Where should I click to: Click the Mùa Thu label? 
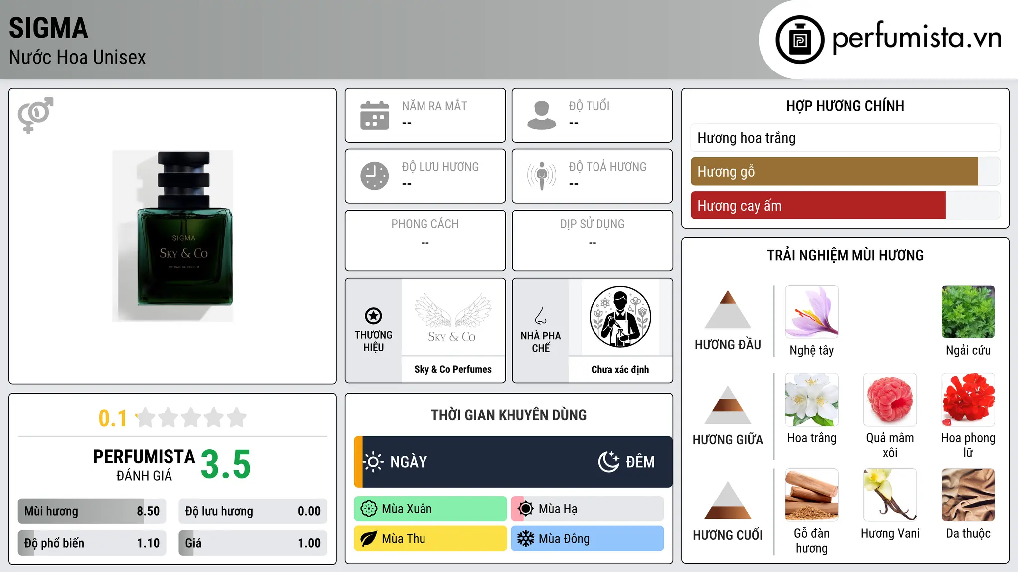tap(404, 539)
